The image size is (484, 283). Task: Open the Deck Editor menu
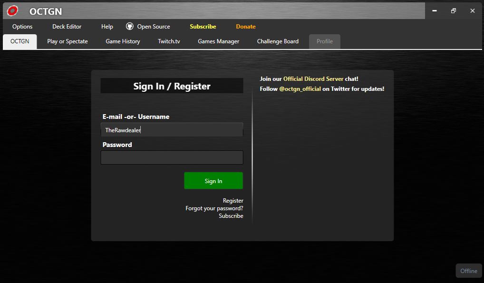point(67,27)
